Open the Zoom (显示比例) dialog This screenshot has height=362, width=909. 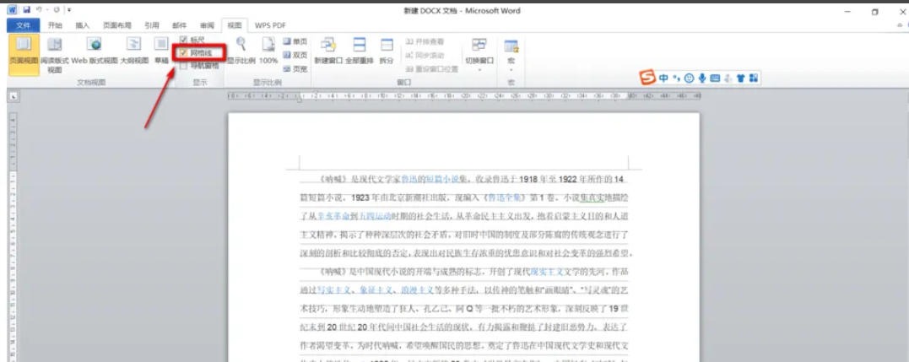pyautogui.click(x=241, y=51)
